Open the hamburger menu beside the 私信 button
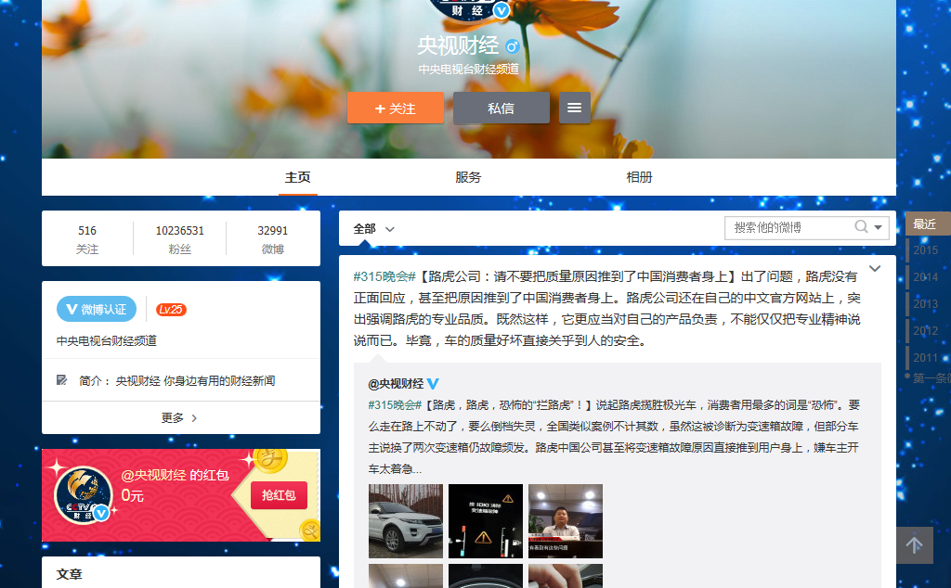The height and width of the screenshot is (588, 951). [574, 108]
